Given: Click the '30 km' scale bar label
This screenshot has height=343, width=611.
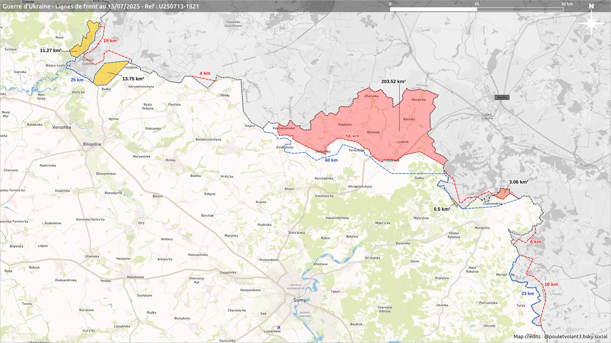Looking at the screenshot, I should [567, 4].
